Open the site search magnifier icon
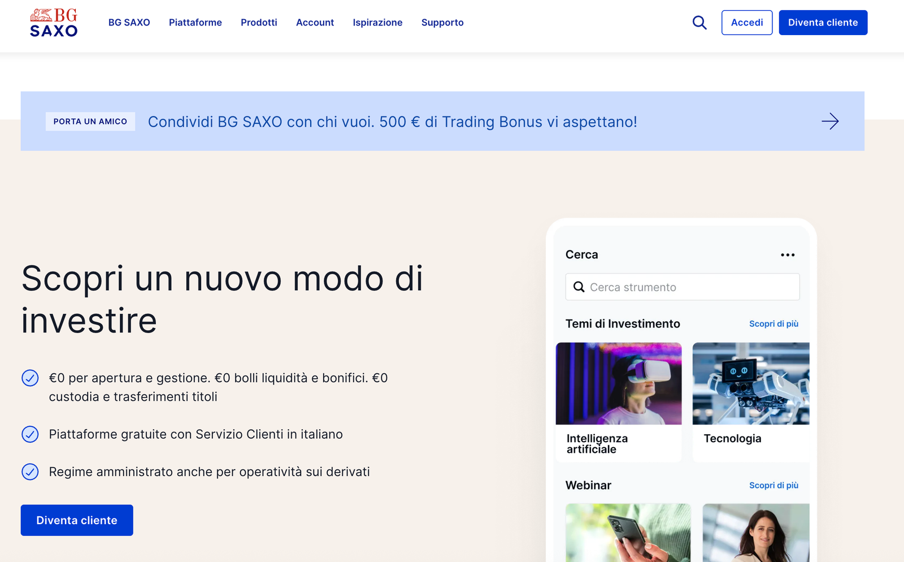This screenshot has width=904, height=562. [x=699, y=23]
